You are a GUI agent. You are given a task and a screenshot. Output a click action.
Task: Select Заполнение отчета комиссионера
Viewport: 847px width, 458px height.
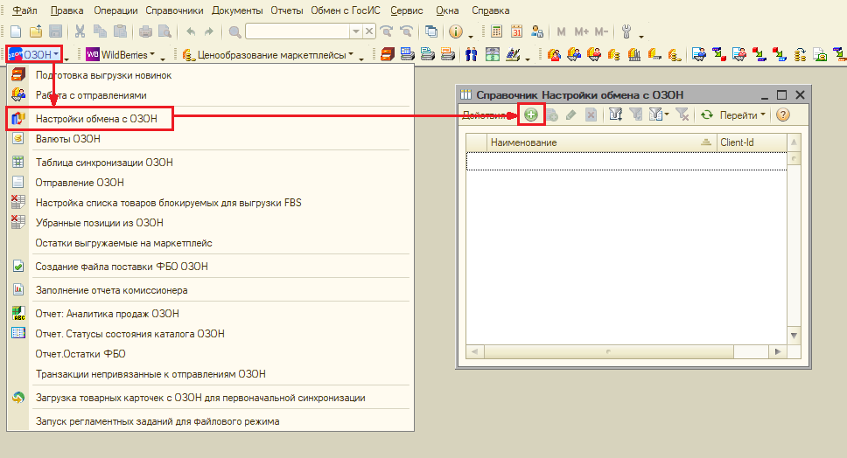pos(210,290)
